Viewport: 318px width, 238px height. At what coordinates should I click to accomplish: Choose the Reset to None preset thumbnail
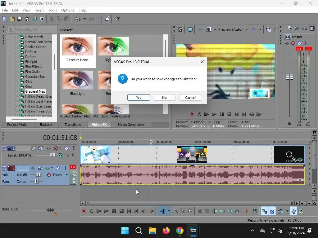pyautogui.click(x=77, y=46)
